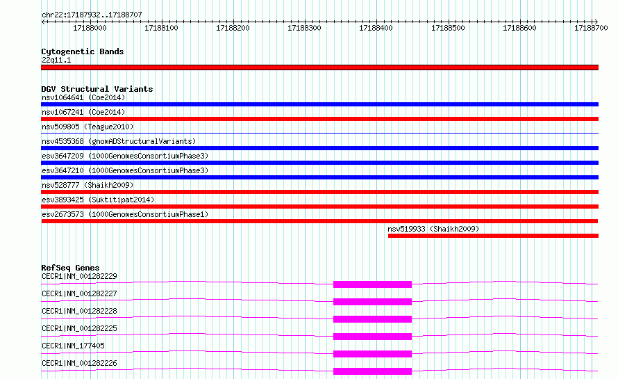Open variant label esv3893425 (Suktitipat2014)
Screen dimensions: 618x379
coord(98,200)
